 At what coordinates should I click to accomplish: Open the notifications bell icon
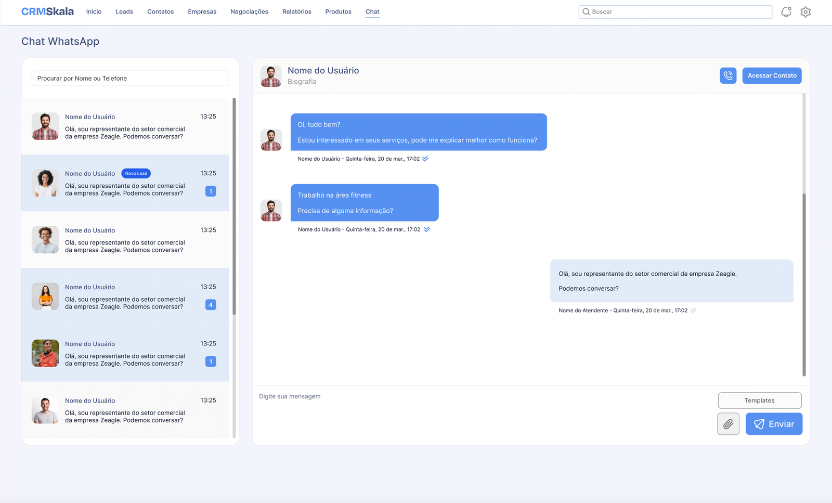coord(786,12)
